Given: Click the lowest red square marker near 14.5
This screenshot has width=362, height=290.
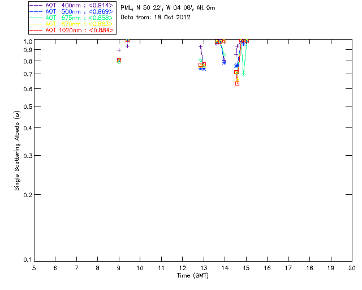Looking at the screenshot, I should pyautogui.click(x=237, y=83).
